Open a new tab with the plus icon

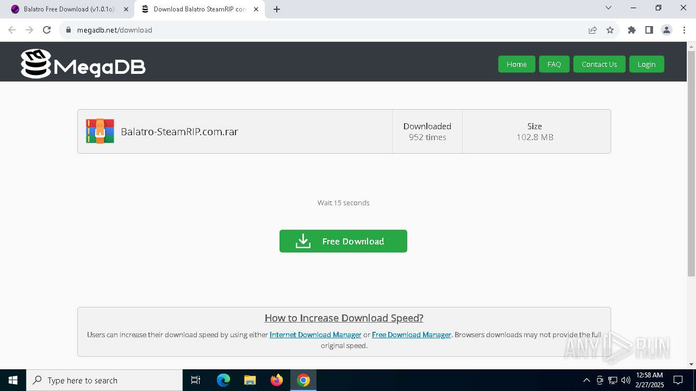click(x=277, y=9)
